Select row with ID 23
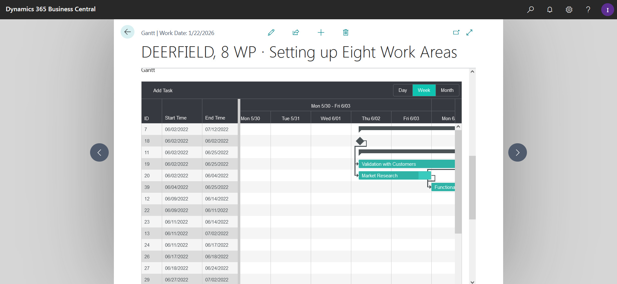The width and height of the screenshot is (617, 284). tap(189, 222)
